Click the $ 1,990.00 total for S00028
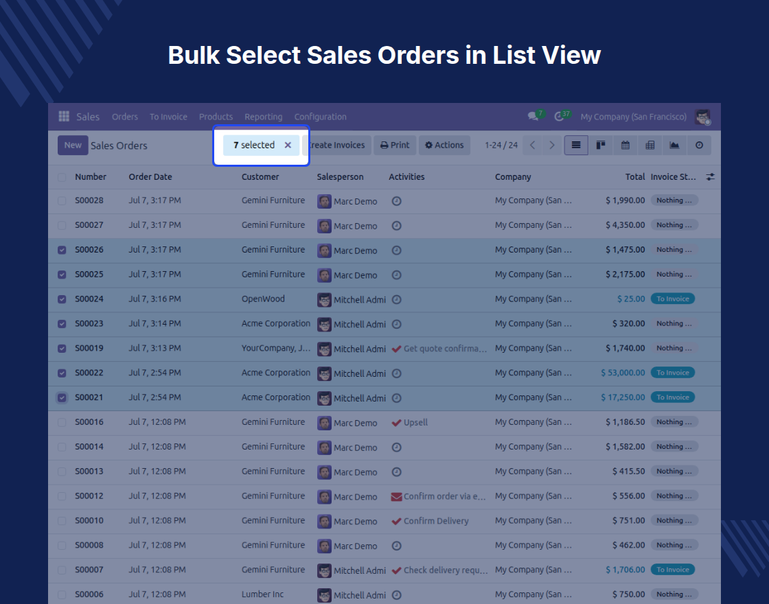769x604 pixels. point(625,200)
